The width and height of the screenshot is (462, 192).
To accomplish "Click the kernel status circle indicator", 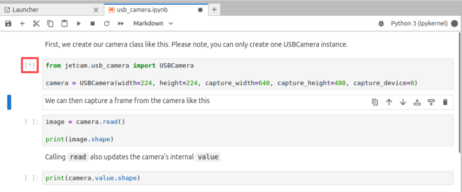I will coord(455,24).
